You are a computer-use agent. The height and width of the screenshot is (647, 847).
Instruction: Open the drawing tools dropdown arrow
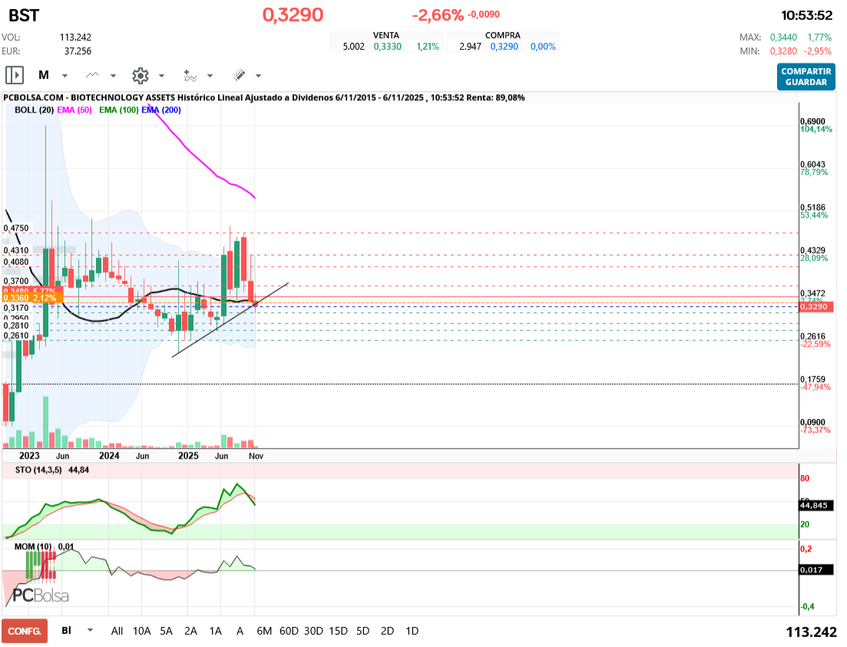pyautogui.click(x=258, y=76)
